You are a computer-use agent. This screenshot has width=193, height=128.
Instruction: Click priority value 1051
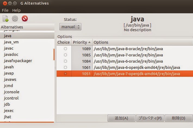(x=86, y=74)
